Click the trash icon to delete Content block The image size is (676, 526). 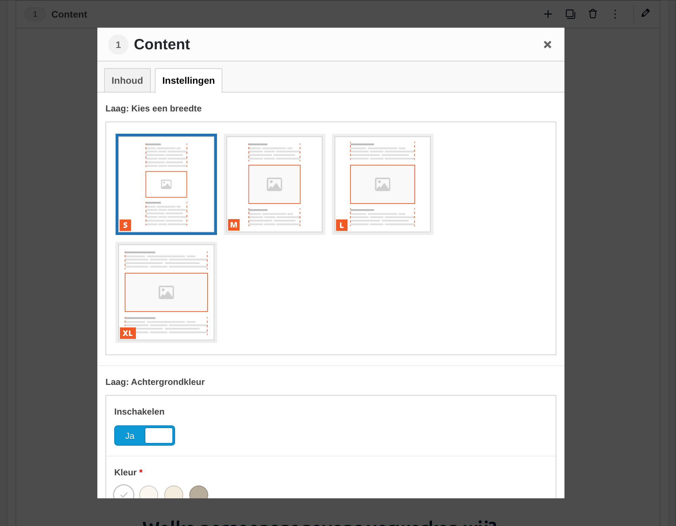point(593,14)
